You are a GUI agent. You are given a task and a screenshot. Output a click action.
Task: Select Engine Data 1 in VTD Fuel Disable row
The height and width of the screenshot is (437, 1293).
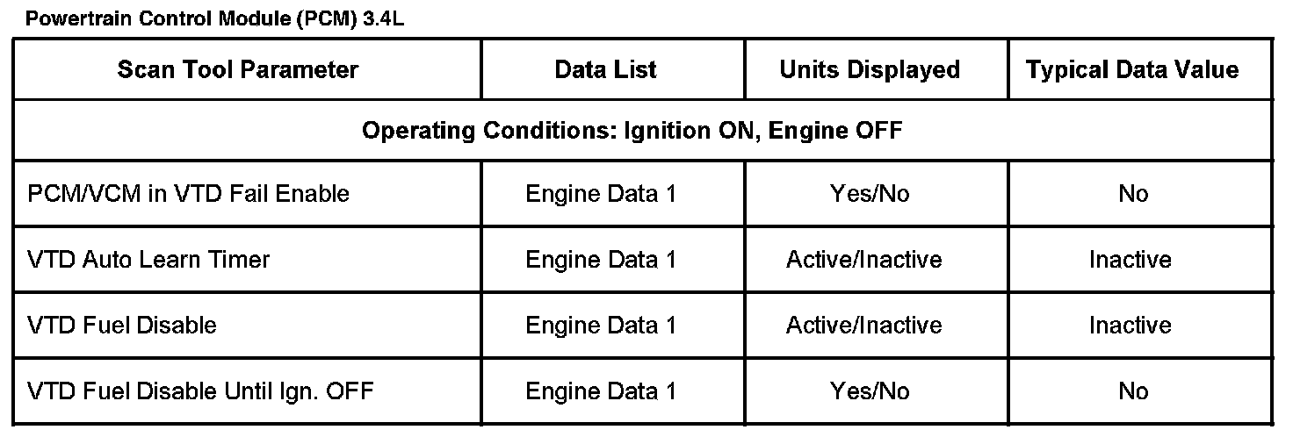[601, 326]
